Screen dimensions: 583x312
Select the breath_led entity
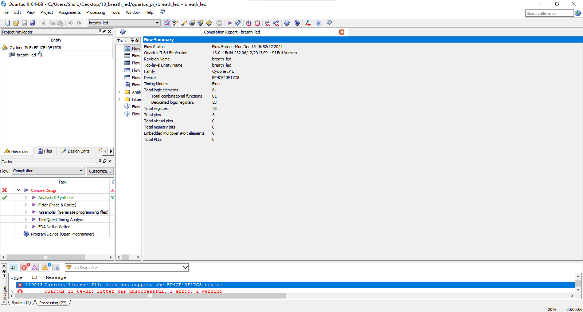(x=26, y=55)
